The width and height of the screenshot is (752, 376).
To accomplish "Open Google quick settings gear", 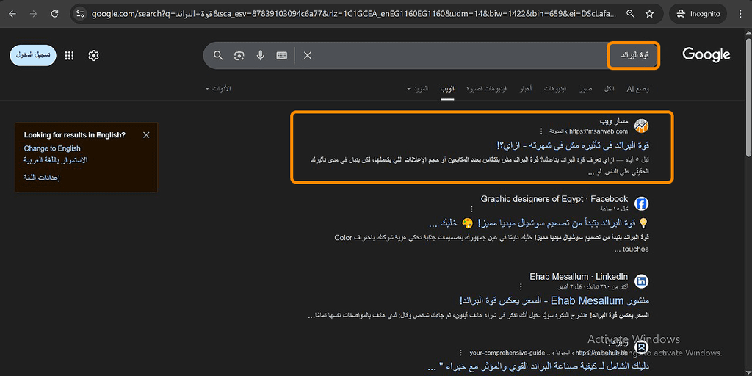I will (x=93, y=56).
